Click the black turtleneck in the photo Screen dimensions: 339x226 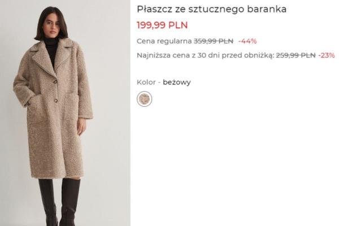(52, 52)
